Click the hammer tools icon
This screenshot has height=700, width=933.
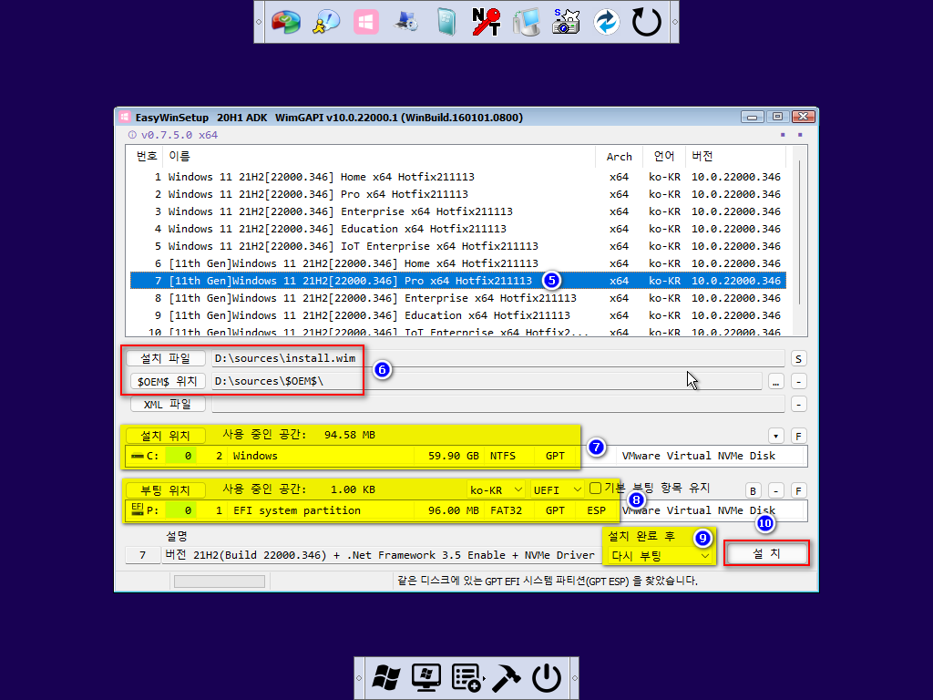point(507,678)
